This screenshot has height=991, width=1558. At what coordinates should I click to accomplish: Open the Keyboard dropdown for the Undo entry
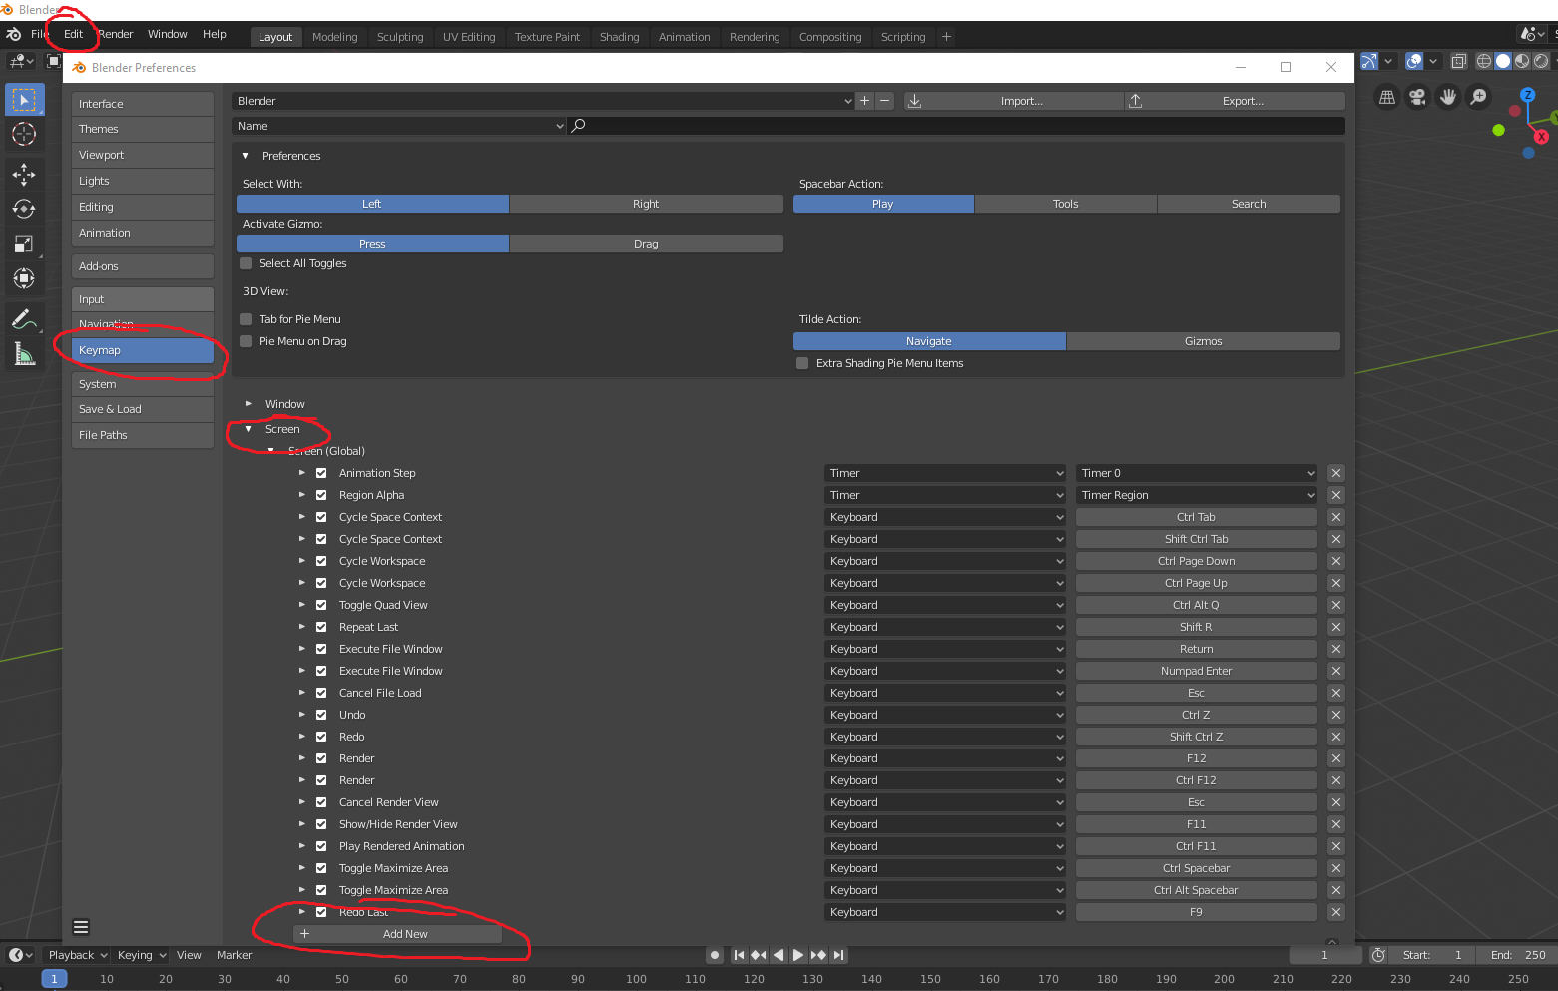point(943,714)
